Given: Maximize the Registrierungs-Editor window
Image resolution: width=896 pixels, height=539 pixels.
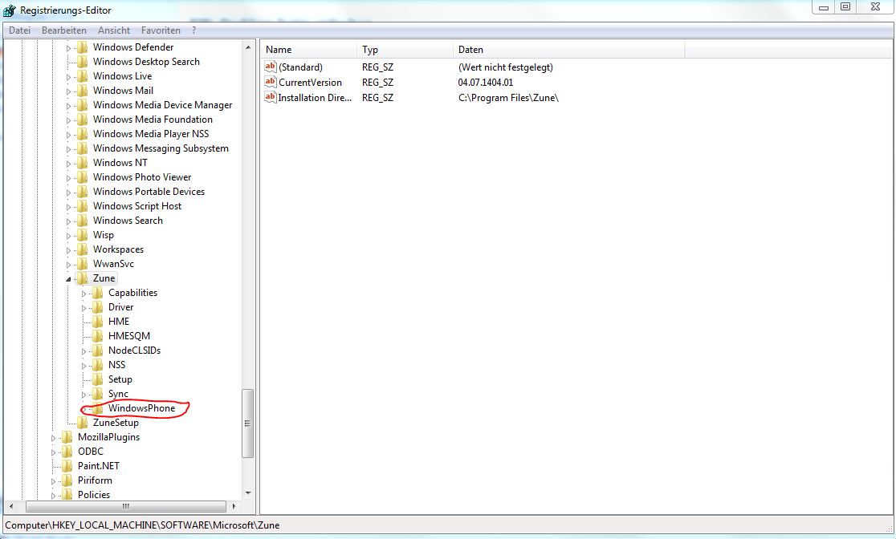Looking at the screenshot, I should [x=845, y=7].
